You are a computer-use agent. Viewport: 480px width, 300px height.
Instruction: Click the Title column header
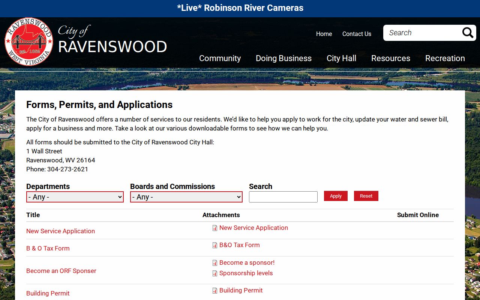33,215
